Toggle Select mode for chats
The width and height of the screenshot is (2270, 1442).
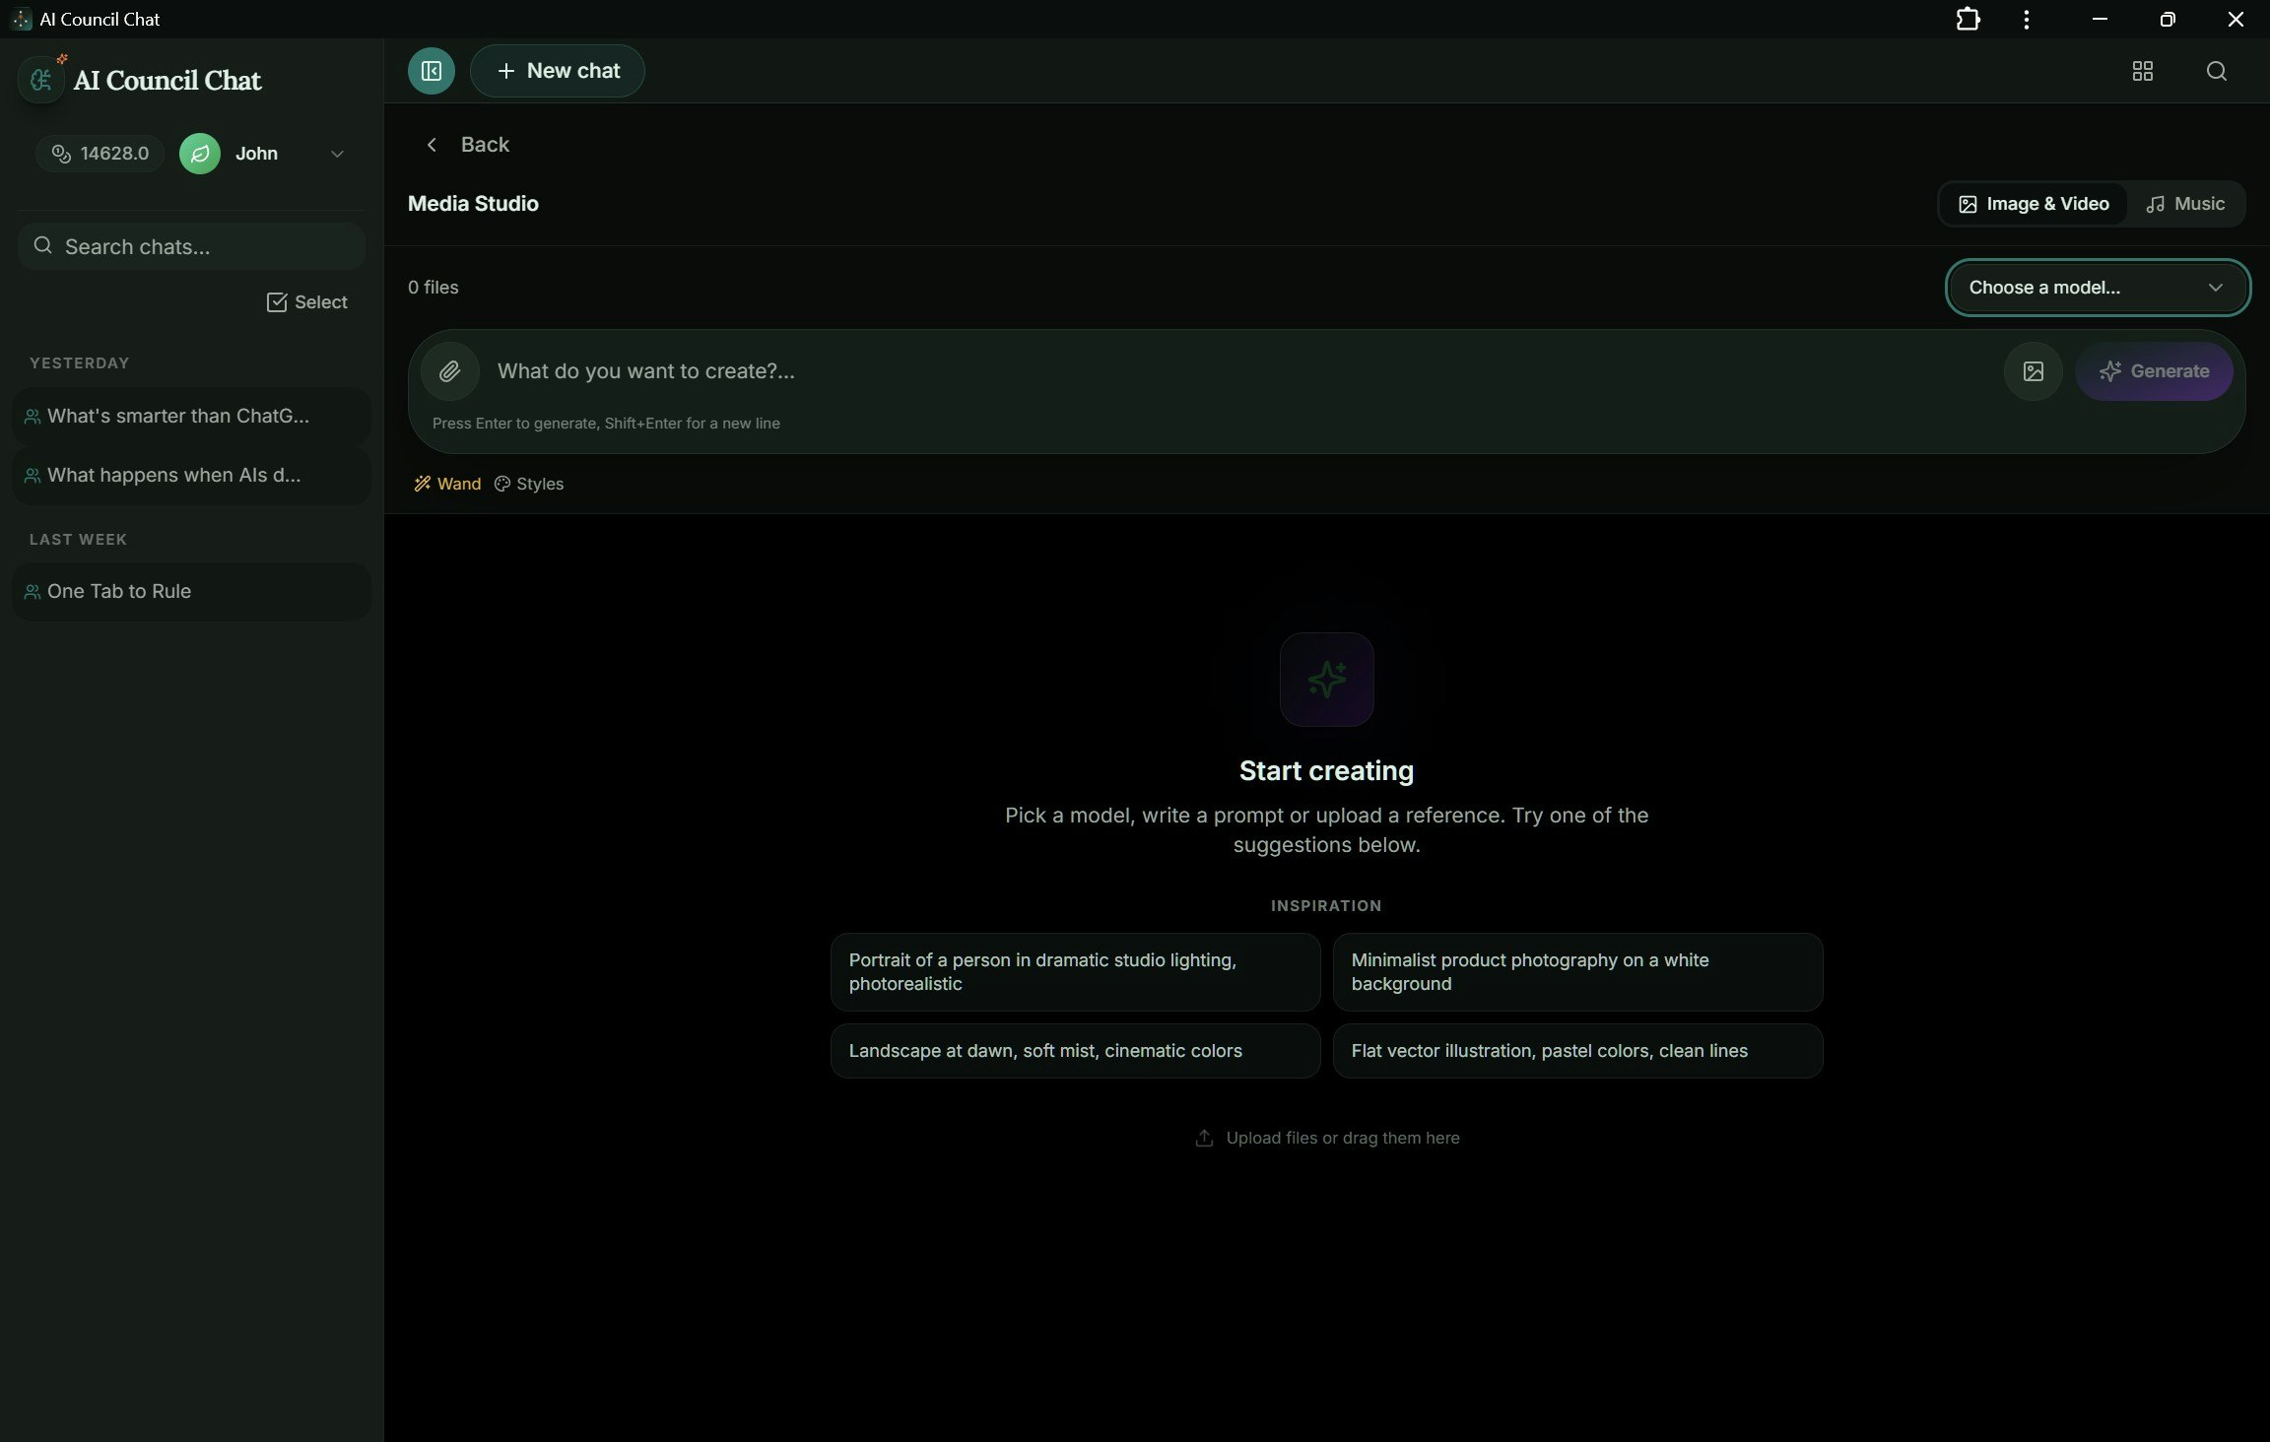click(307, 302)
